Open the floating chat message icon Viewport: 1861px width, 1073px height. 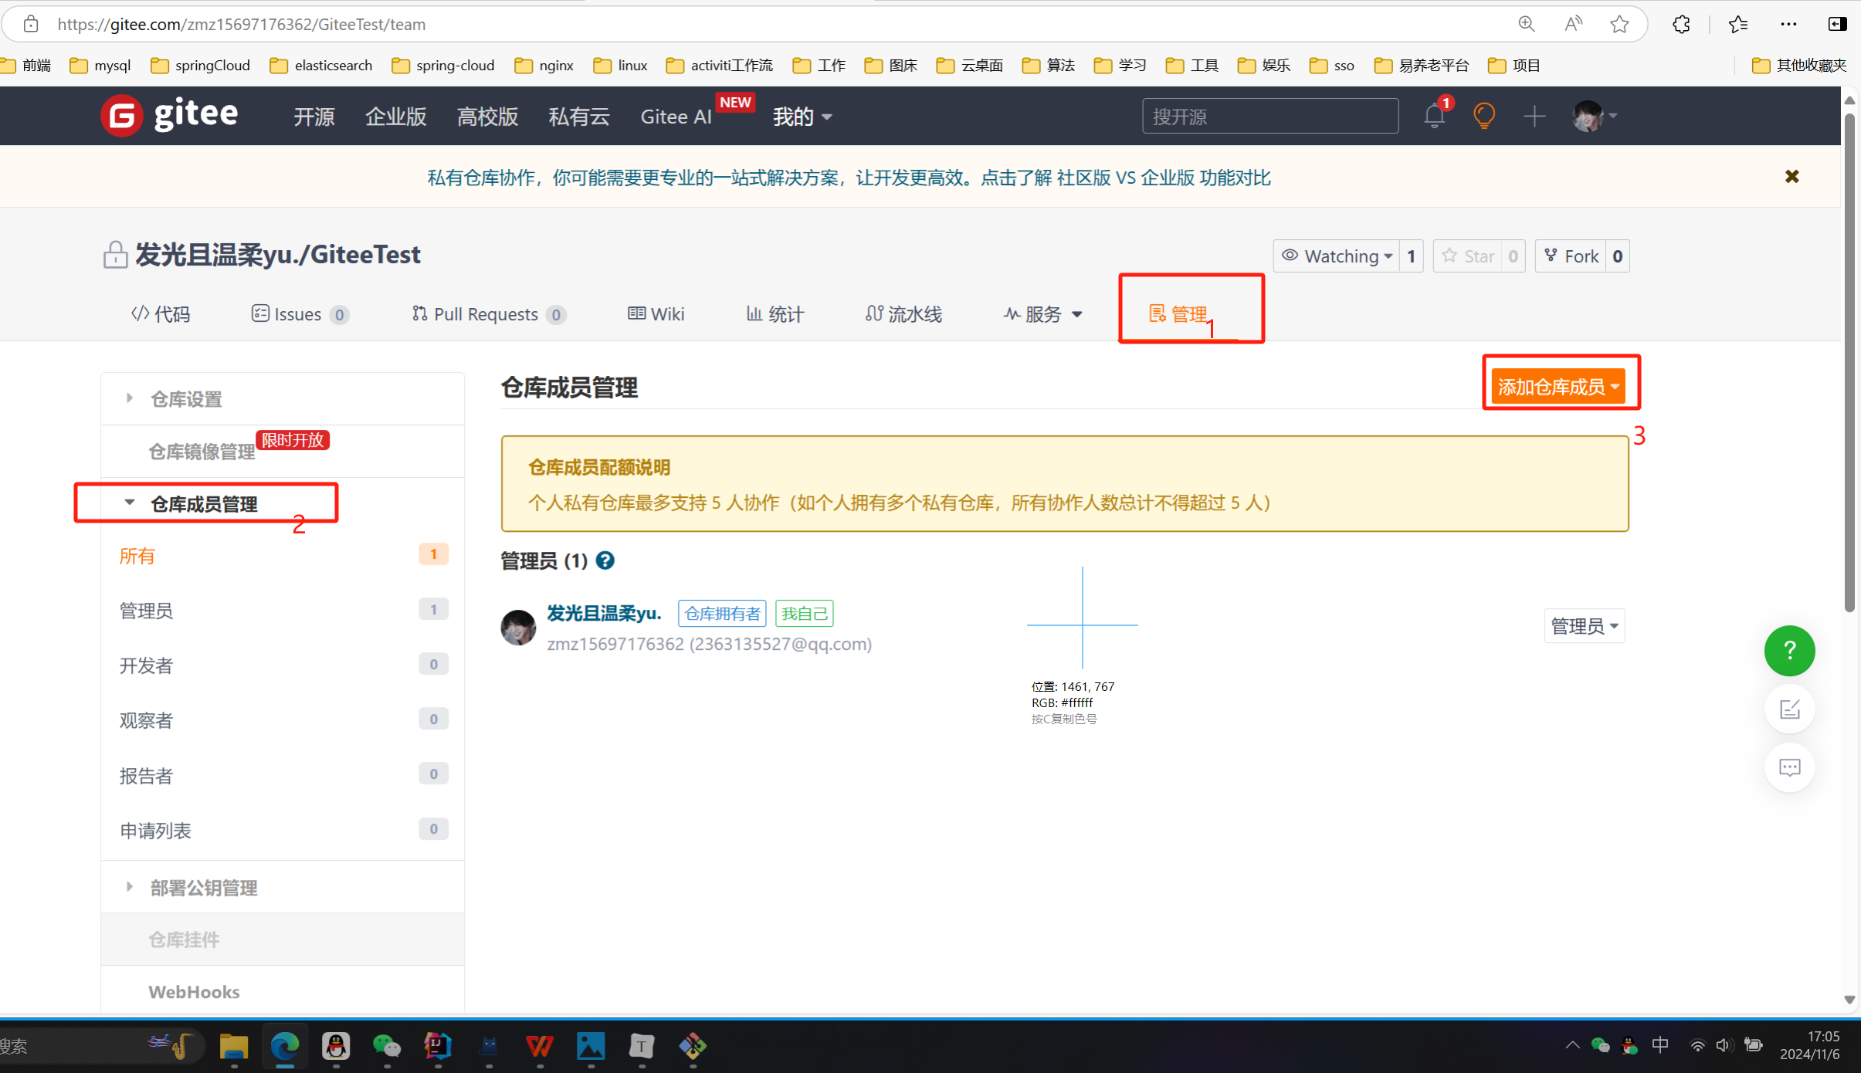tap(1790, 767)
